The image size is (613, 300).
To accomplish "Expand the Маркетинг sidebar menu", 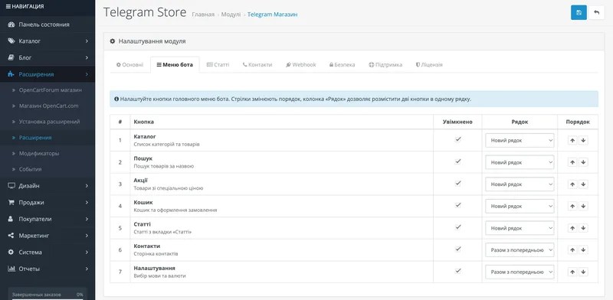I will [x=48, y=236].
